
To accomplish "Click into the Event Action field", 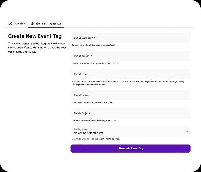I will point(131,56).
